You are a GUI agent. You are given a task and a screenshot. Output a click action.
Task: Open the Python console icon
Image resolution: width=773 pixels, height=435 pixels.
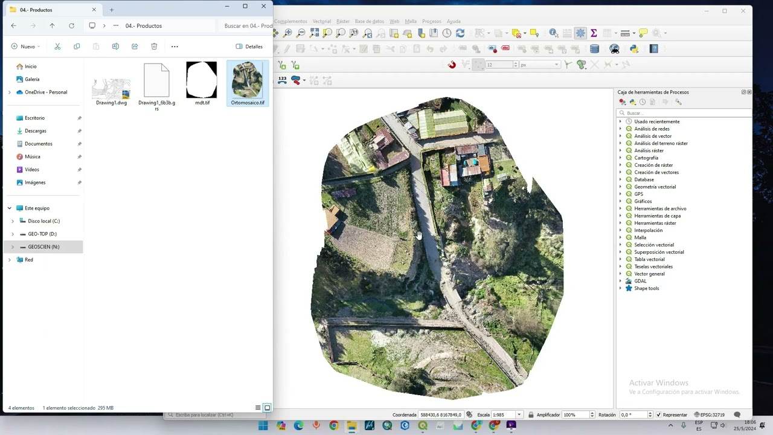coord(634,49)
